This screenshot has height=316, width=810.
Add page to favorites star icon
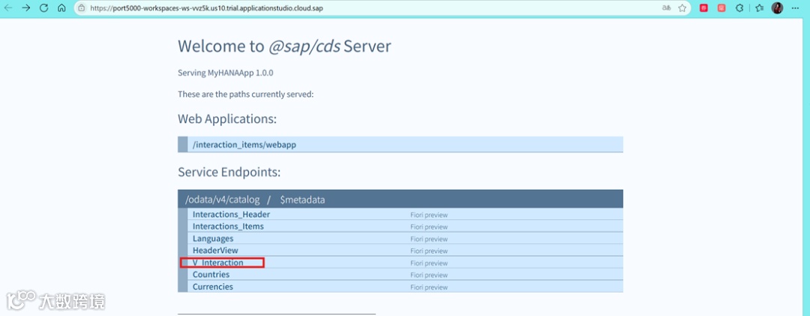[x=682, y=8]
